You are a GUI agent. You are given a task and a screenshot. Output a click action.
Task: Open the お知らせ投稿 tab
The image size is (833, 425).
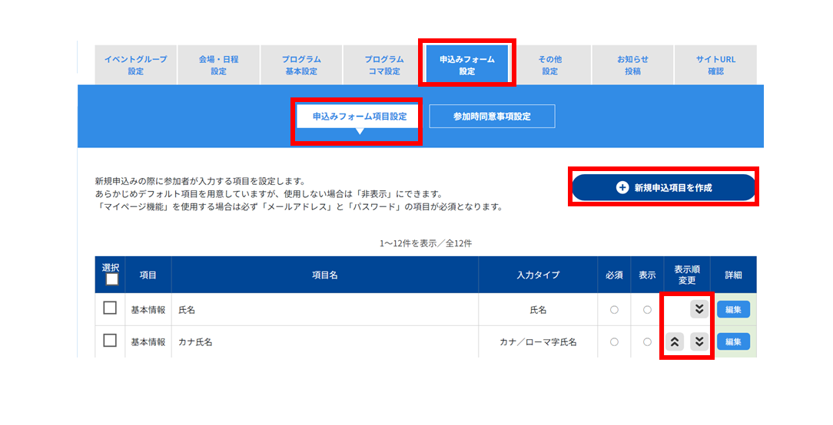coord(632,64)
